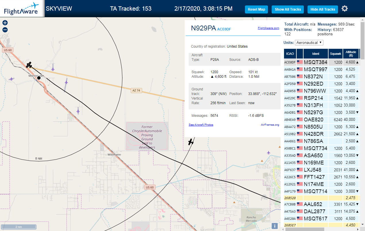Click the US flag in AAL652 row
The width and height of the screenshot is (365, 231).
tap(300, 204)
